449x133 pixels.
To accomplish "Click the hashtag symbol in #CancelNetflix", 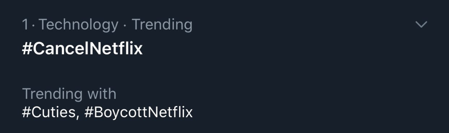I will (x=27, y=49).
